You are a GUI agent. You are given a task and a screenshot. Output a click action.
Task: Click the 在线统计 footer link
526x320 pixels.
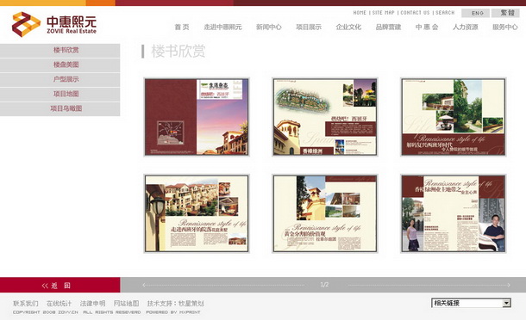pos(59,304)
